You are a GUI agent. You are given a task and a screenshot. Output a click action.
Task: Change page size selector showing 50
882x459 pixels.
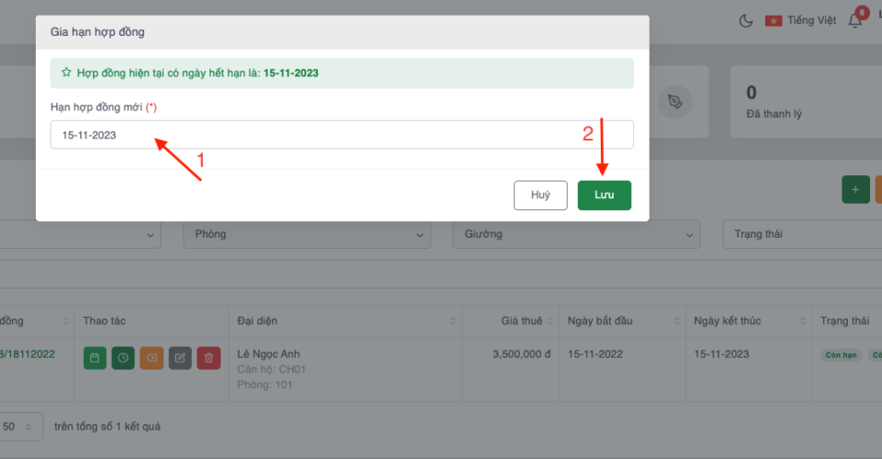20,427
